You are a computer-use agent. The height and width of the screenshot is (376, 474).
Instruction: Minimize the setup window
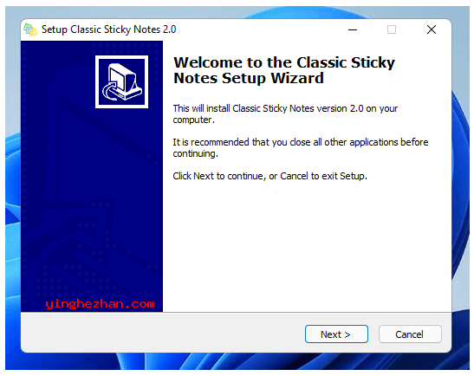(353, 29)
